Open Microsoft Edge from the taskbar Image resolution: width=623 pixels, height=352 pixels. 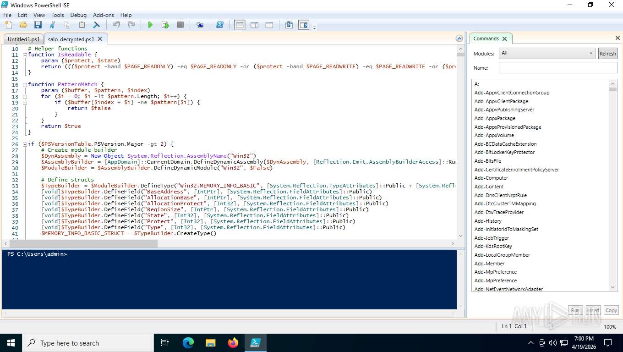pyautogui.click(x=188, y=343)
